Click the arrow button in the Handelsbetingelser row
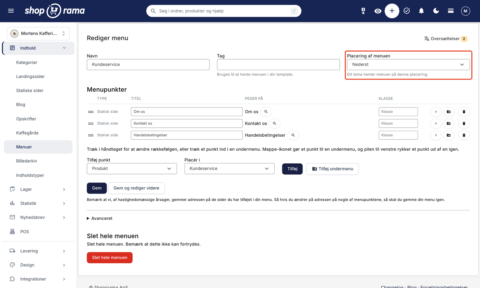The width and height of the screenshot is (480, 288). tap(436, 135)
